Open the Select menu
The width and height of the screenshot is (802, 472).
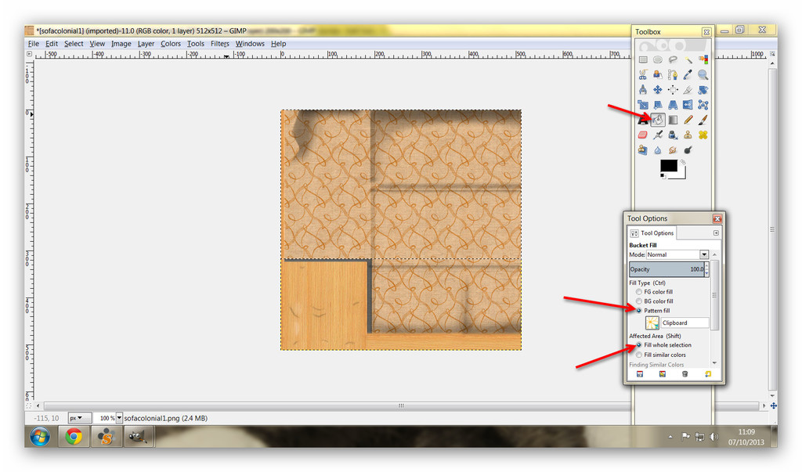74,44
